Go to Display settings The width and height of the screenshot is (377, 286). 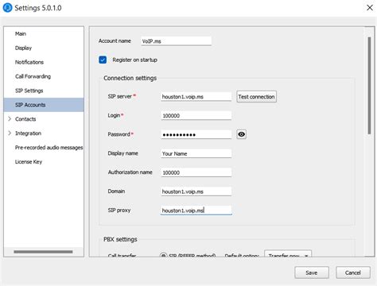click(23, 48)
